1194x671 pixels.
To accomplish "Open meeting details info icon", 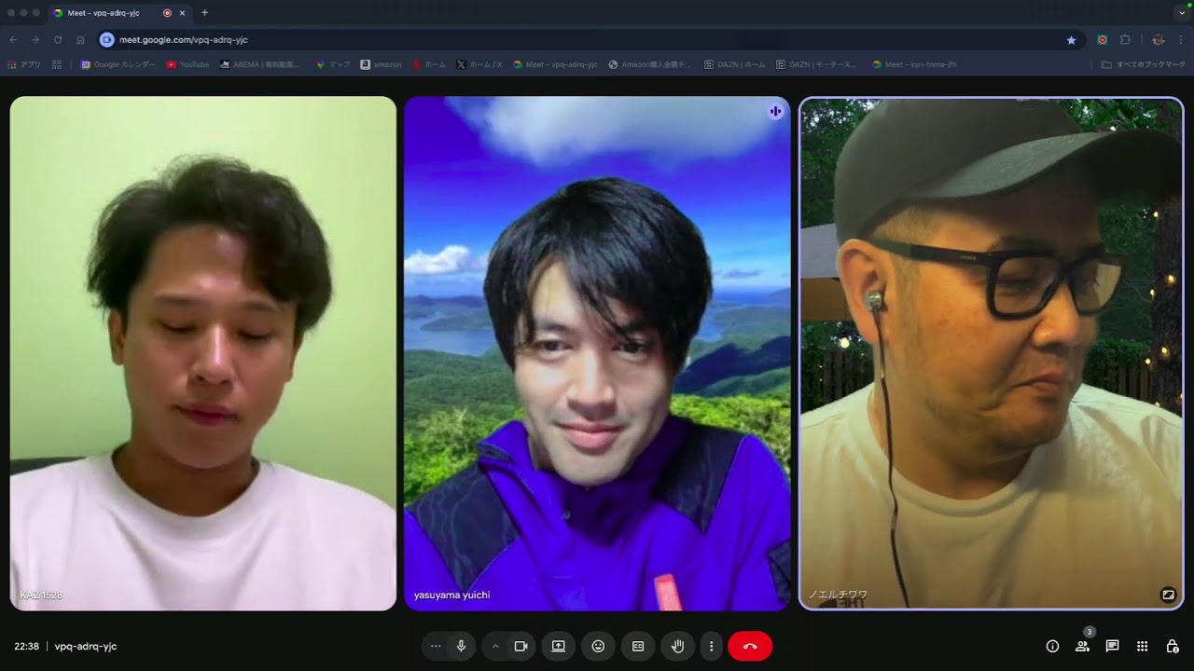I will tap(1052, 646).
